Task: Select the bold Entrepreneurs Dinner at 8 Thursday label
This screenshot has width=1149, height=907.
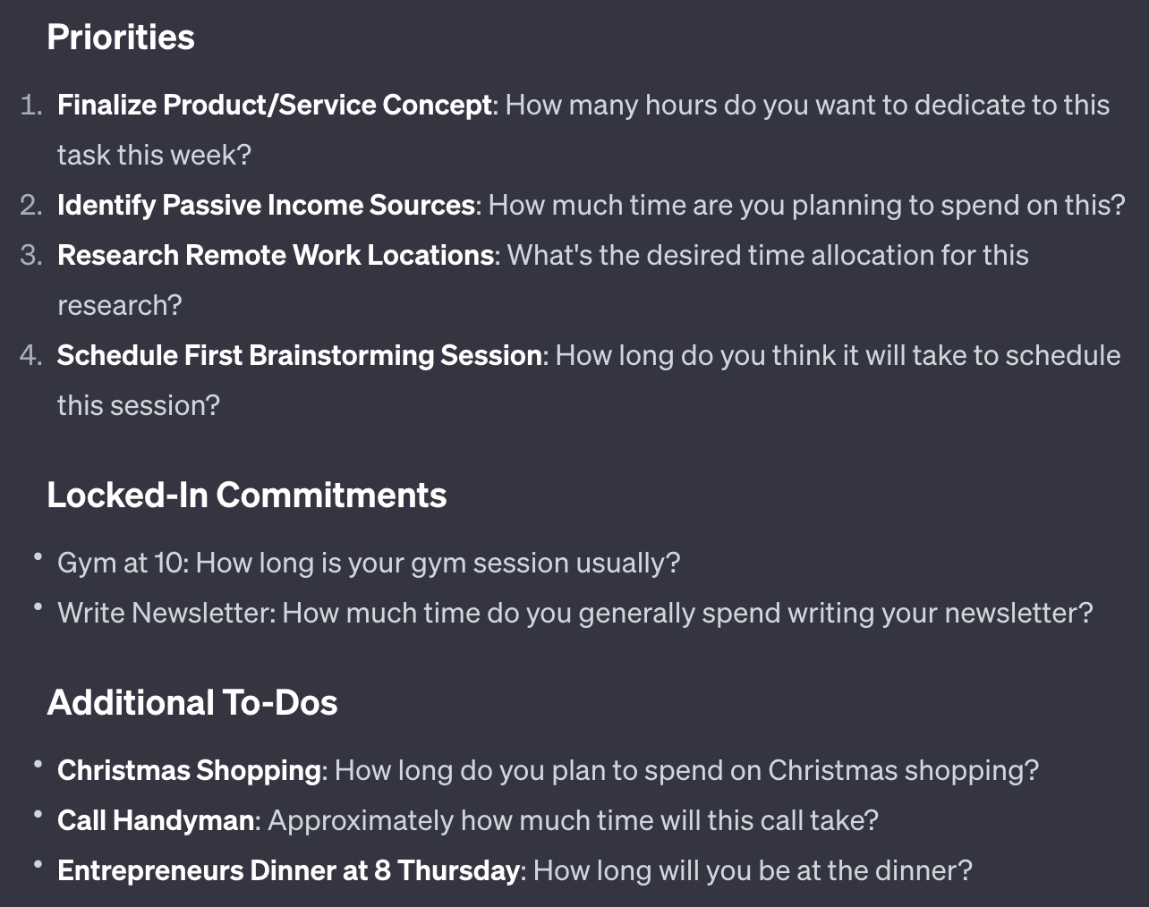Action: click(287, 871)
